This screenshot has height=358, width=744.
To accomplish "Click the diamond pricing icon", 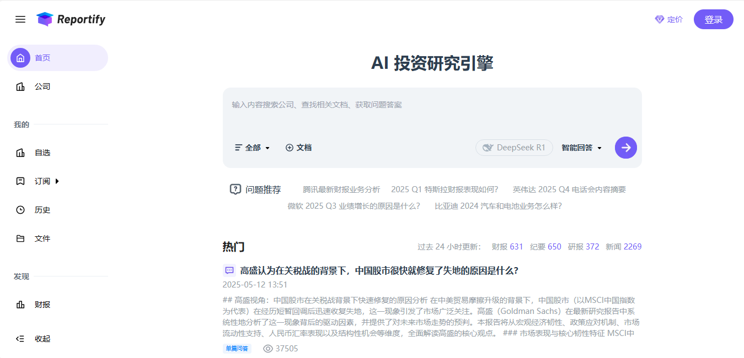I will [660, 19].
